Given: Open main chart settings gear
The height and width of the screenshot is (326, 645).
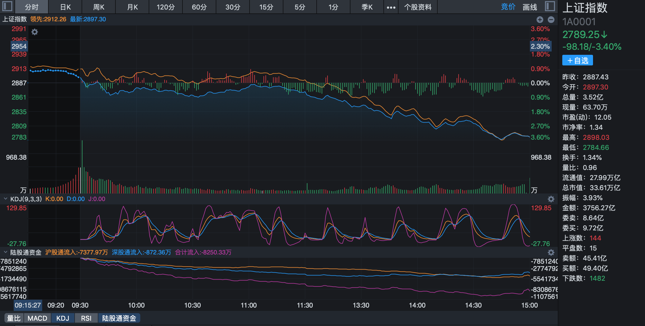Looking at the screenshot, I should pyautogui.click(x=35, y=32).
